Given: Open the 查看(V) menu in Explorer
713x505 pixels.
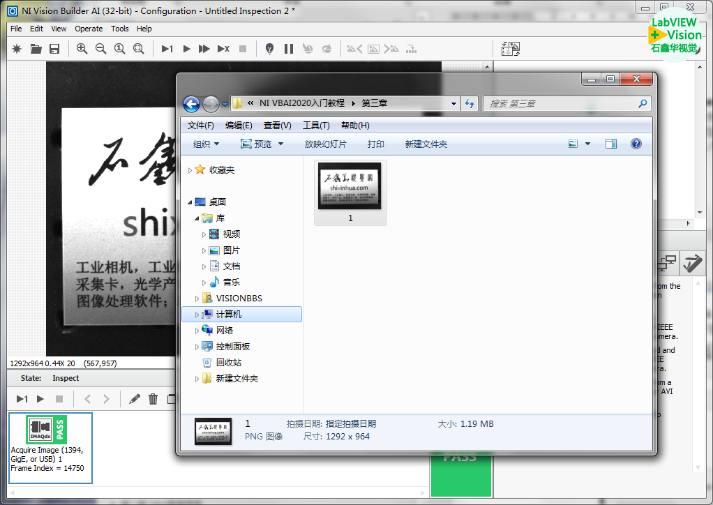Looking at the screenshot, I should (277, 126).
